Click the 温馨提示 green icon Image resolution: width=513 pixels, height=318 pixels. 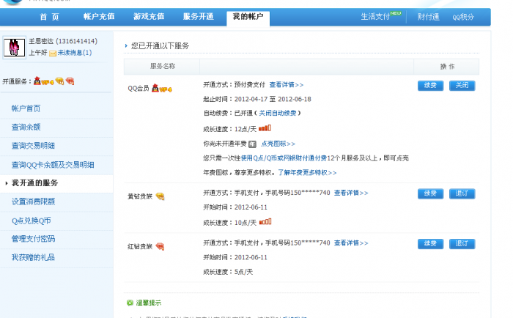click(130, 303)
